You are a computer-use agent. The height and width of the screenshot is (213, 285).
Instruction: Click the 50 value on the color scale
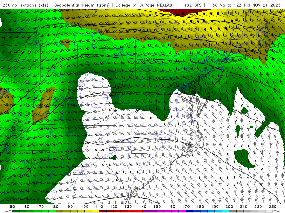click(12, 207)
